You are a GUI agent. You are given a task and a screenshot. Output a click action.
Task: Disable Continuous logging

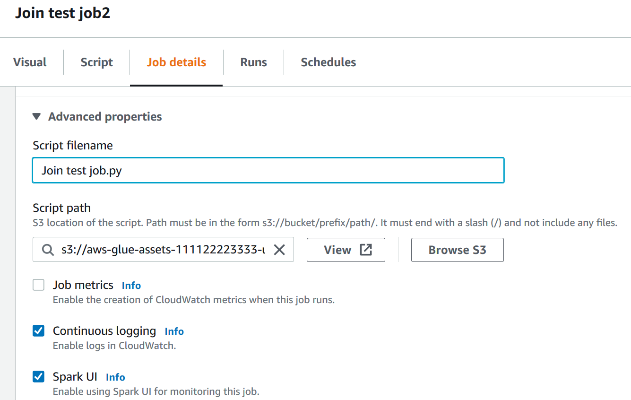coord(38,330)
